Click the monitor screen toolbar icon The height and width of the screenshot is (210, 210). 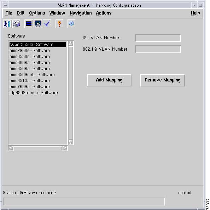point(38,24)
